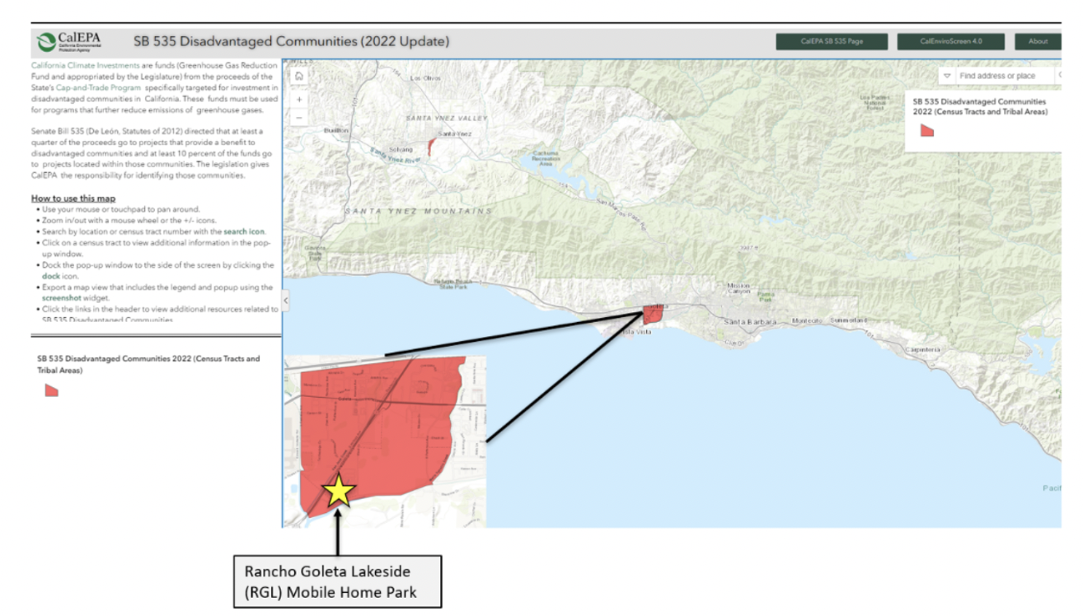The image size is (1083, 616).
Task: Click the map panel legend title text
Action: (x=980, y=107)
